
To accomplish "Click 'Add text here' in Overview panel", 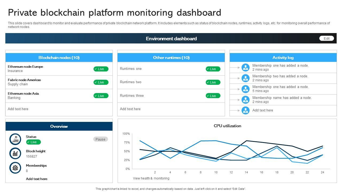I will coord(37,179).
